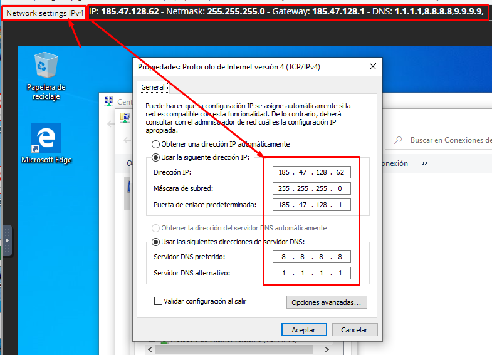Viewport: 492px width, 355px height.
Task: Click the Servidor DNS preferido field
Action: [x=311, y=257]
